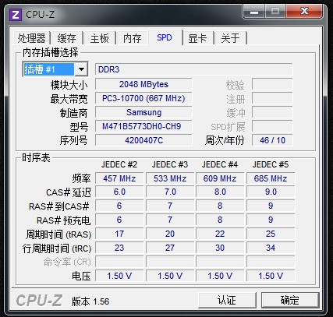
Task: Switch to the 缓存 tab
Action: tap(66, 38)
